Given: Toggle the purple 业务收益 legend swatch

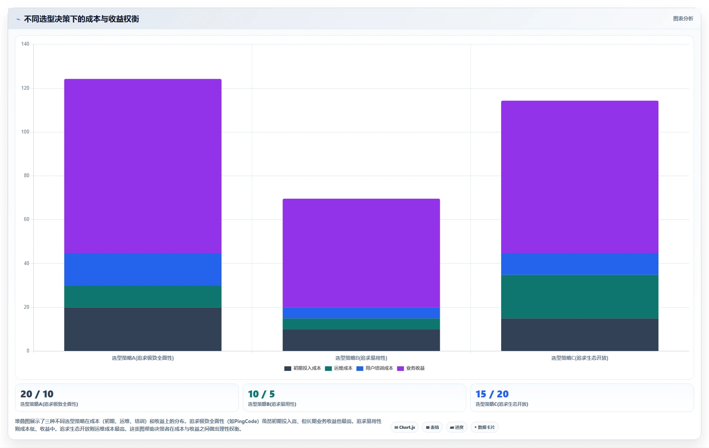Looking at the screenshot, I should tap(400, 368).
